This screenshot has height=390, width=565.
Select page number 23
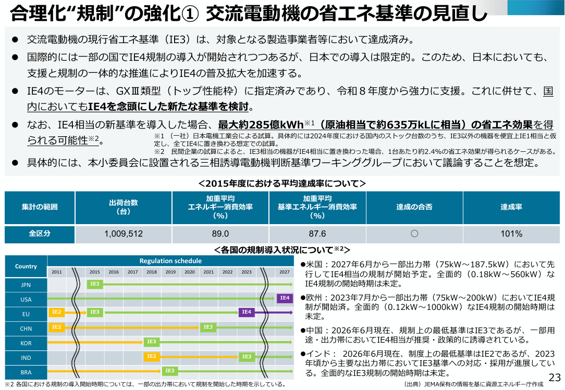click(x=554, y=377)
